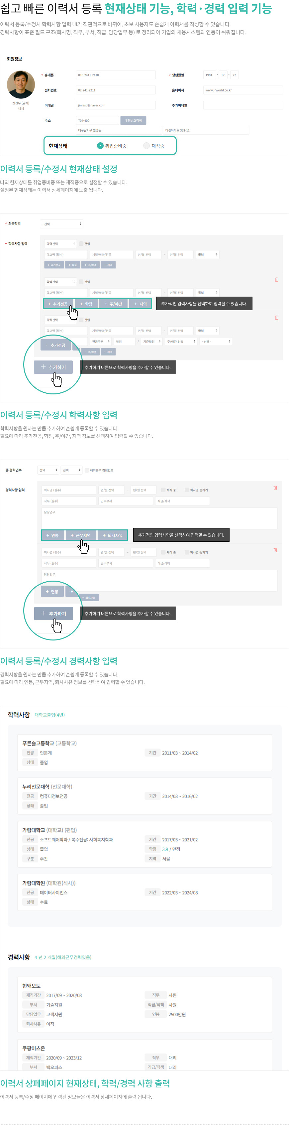Click the 휴대폰 field showing 010-2411-2410
Viewport: 289px width, 1125px height.
pos(116,75)
